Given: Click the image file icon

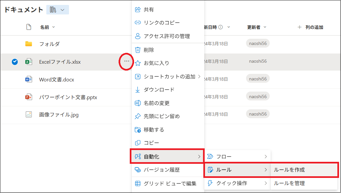Looking at the screenshot, I should 29,114.
